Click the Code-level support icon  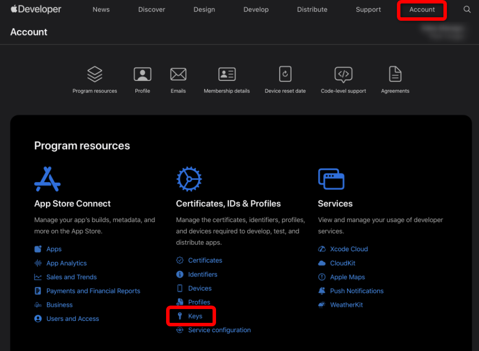(x=344, y=75)
